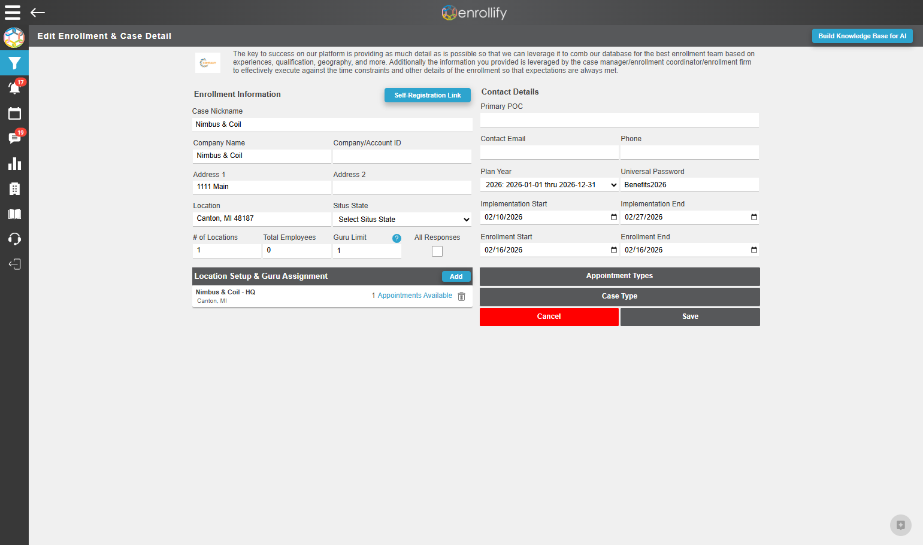This screenshot has width=923, height=545.
Task: Open the calendar sidebar icon
Action: 14,113
